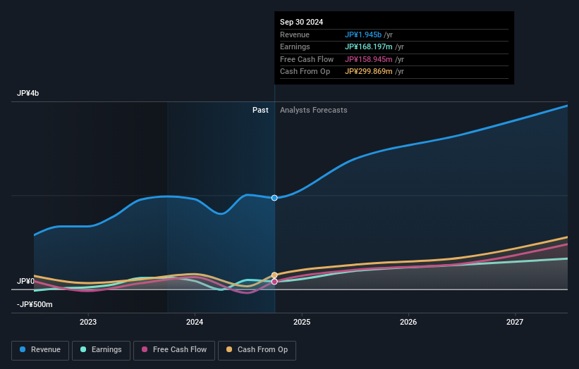Viewport: 579px width, 369px height.
Task: Click the Sep 30 2024 tooltip date
Action: (x=301, y=22)
